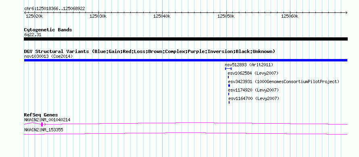Open the esv1174920 (Levy2007) variant label
Viewport: 359px width, 157px height.
click(x=253, y=90)
